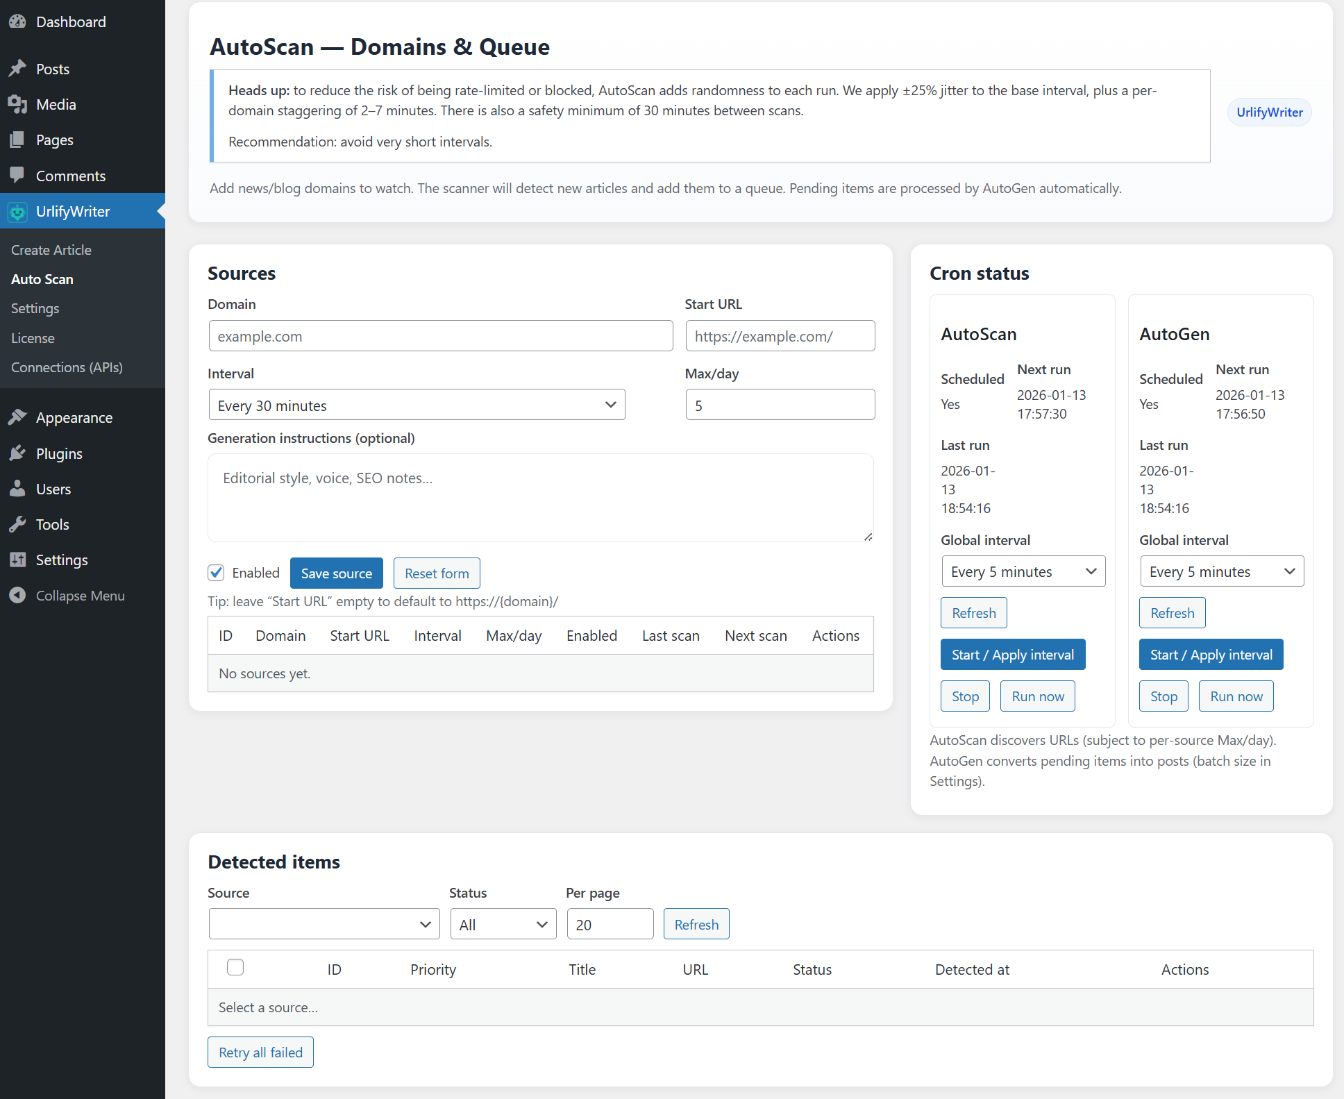Open Tools via the wrench icon
The height and width of the screenshot is (1099, 1344).
[x=18, y=524]
